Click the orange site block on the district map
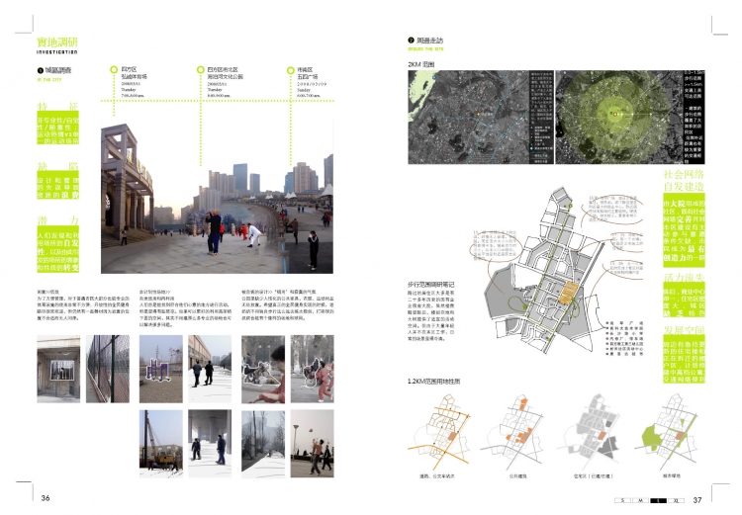 click(x=569, y=293)
